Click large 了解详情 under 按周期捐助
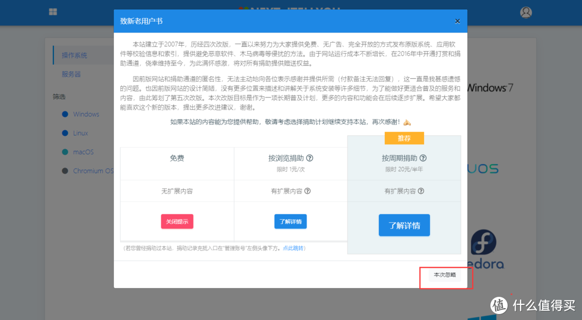 [x=404, y=225]
